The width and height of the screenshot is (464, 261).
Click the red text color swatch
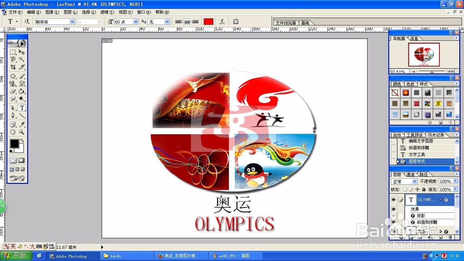pos(209,21)
